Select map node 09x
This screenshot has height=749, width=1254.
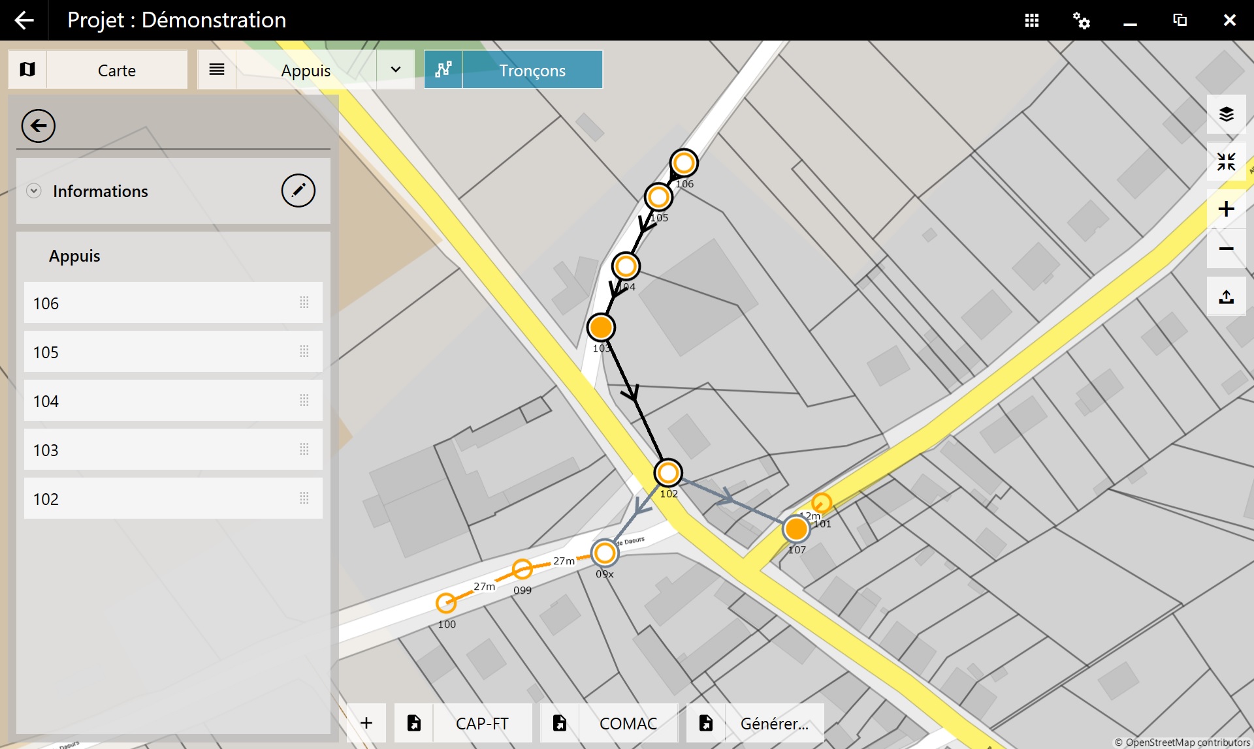pos(605,553)
